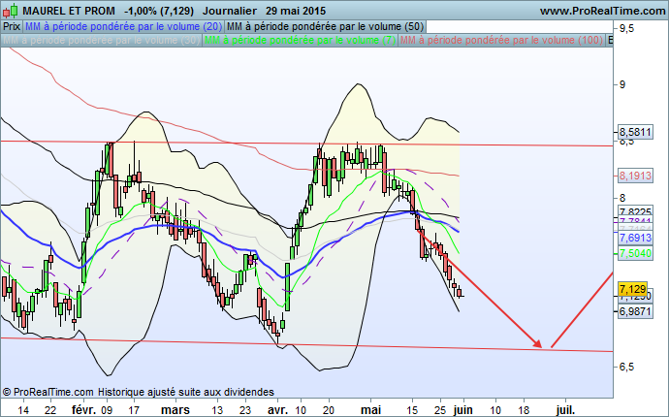The image size is (669, 417).
Task: Click the © ProRealTime.com copyright text
Action: (48, 392)
